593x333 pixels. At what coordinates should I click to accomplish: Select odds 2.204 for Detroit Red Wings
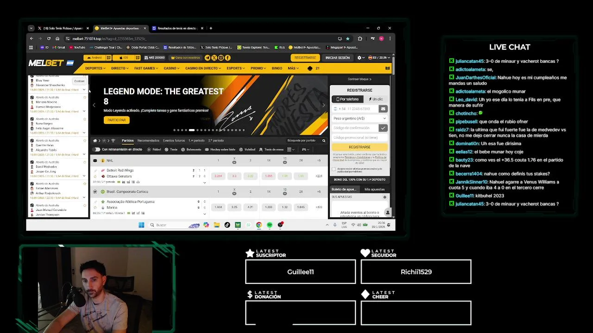point(218,176)
